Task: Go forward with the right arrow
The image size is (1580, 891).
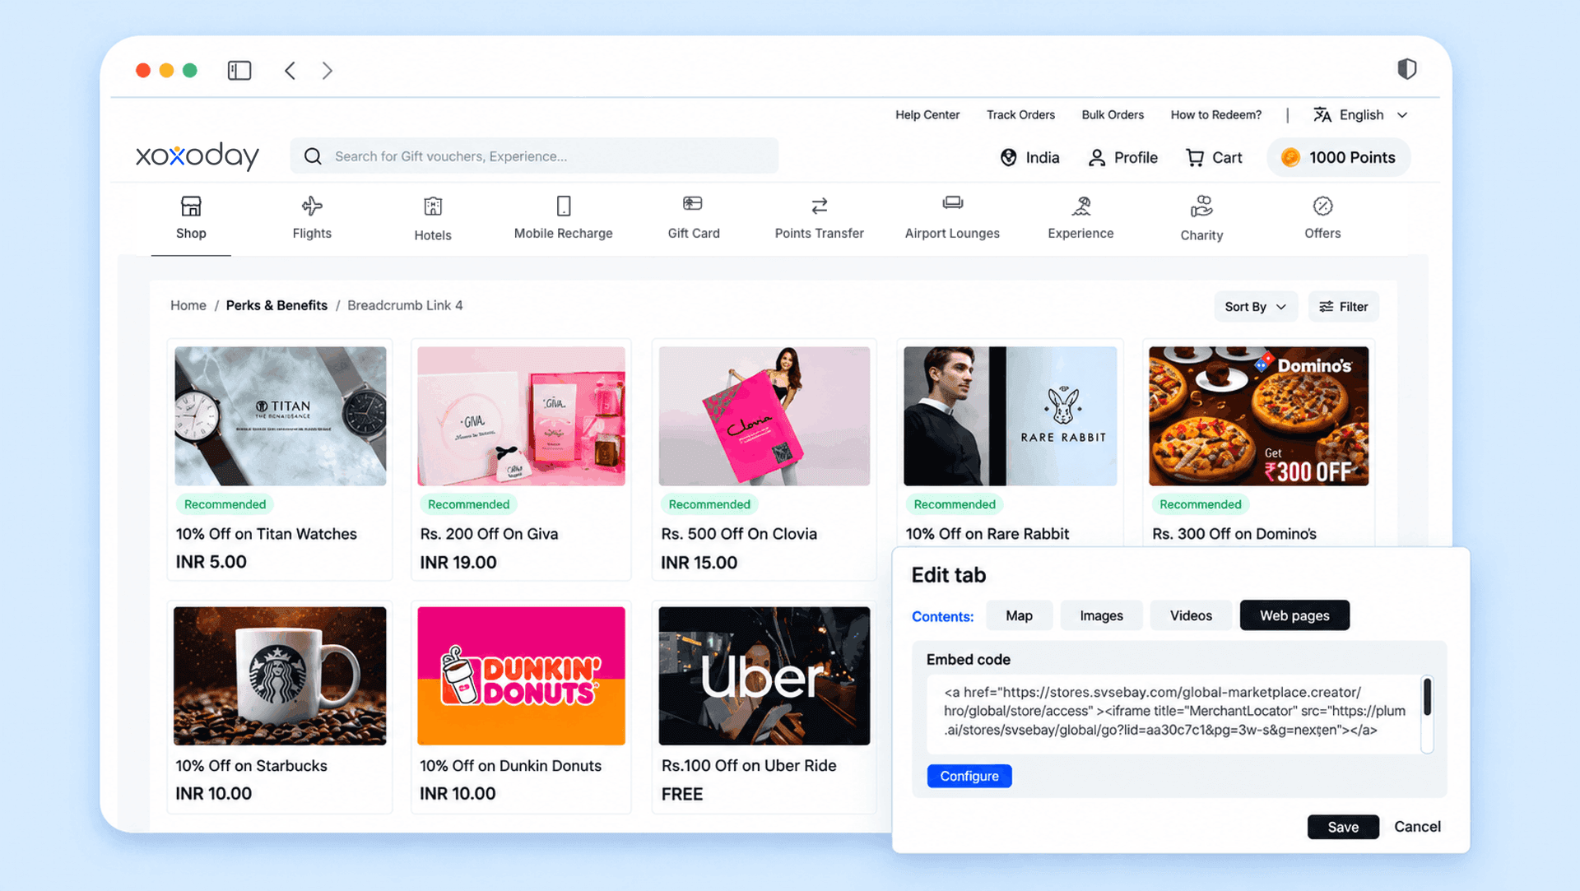Action: click(327, 71)
